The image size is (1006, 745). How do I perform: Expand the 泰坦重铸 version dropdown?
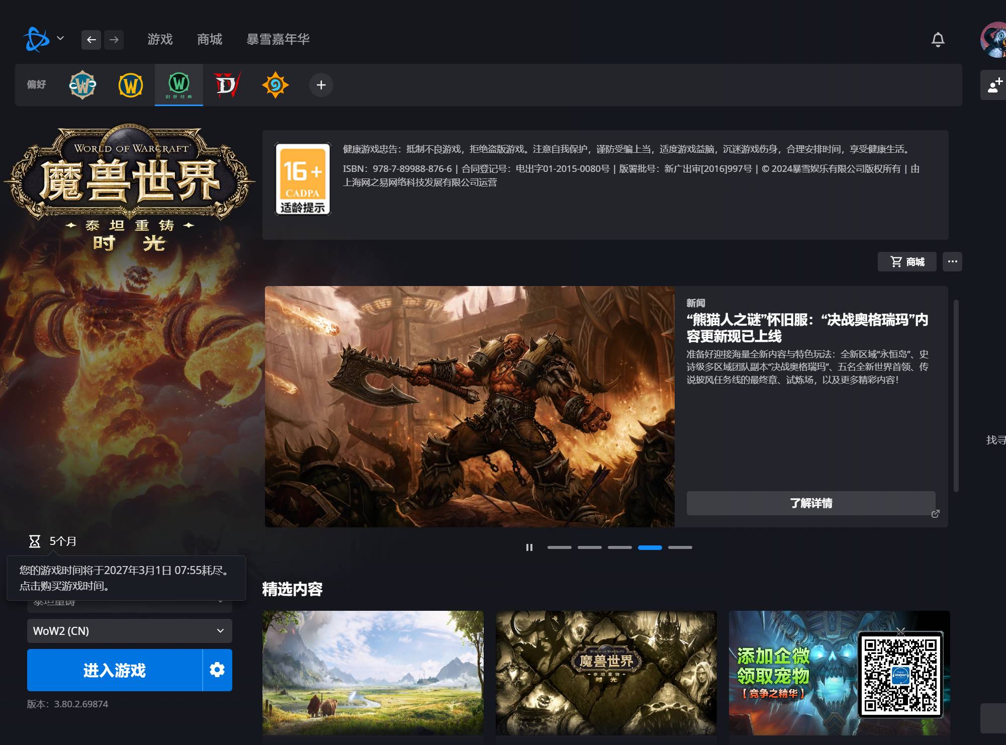130,606
